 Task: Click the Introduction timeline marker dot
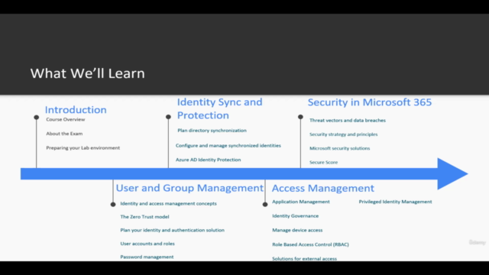(x=37, y=118)
